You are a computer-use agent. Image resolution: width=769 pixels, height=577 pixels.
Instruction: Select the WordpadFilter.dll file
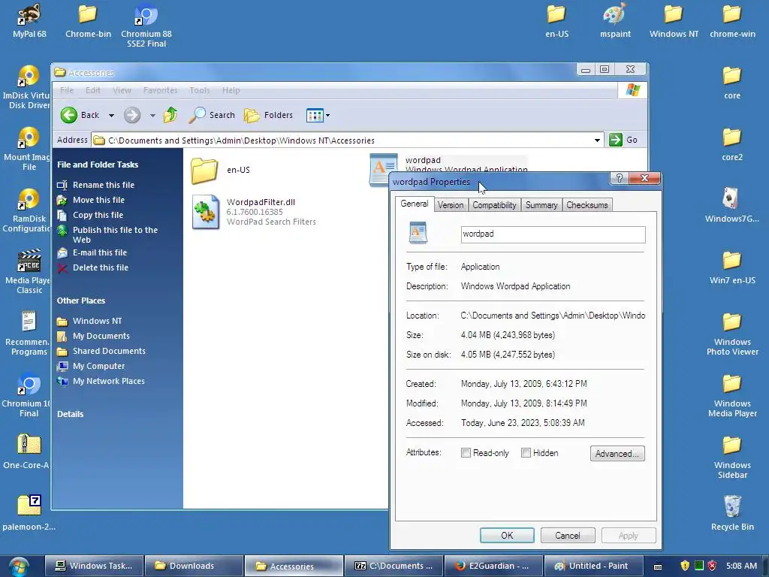coord(254,212)
